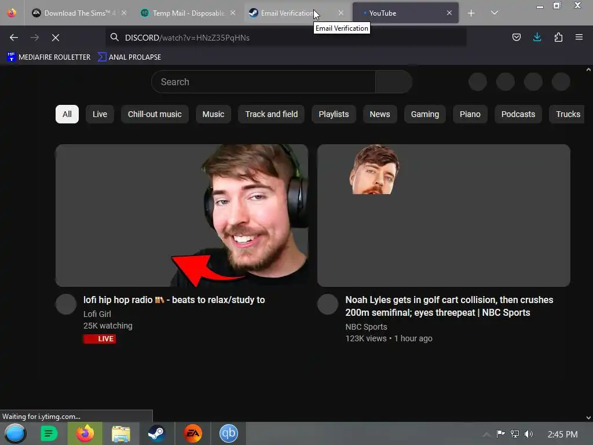
Task: Open a new tab with plus button
Action: [471, 13]
